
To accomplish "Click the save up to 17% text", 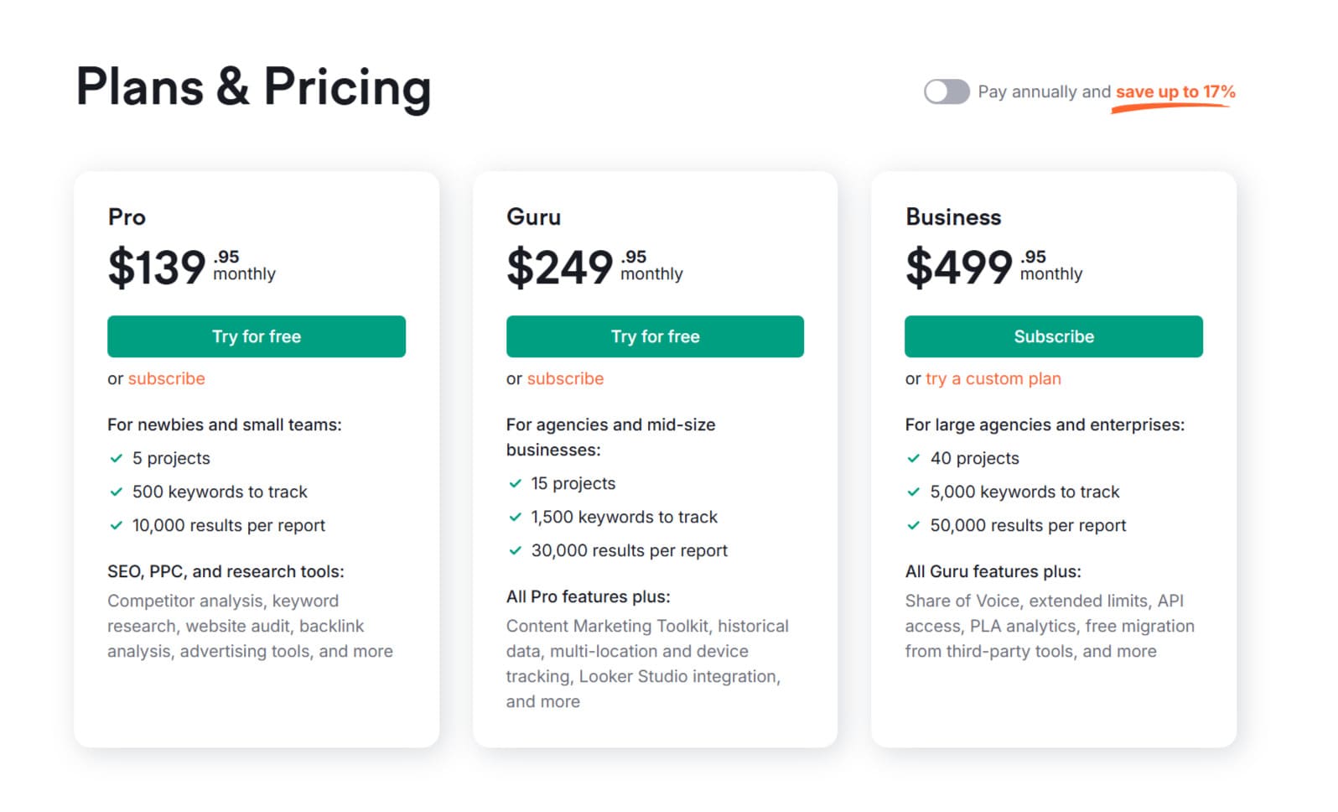I will point(1175,91).
